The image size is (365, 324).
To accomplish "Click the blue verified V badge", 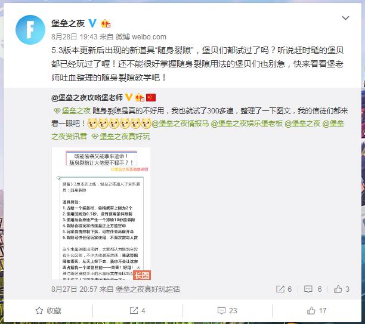I will (x=92, y=23).
